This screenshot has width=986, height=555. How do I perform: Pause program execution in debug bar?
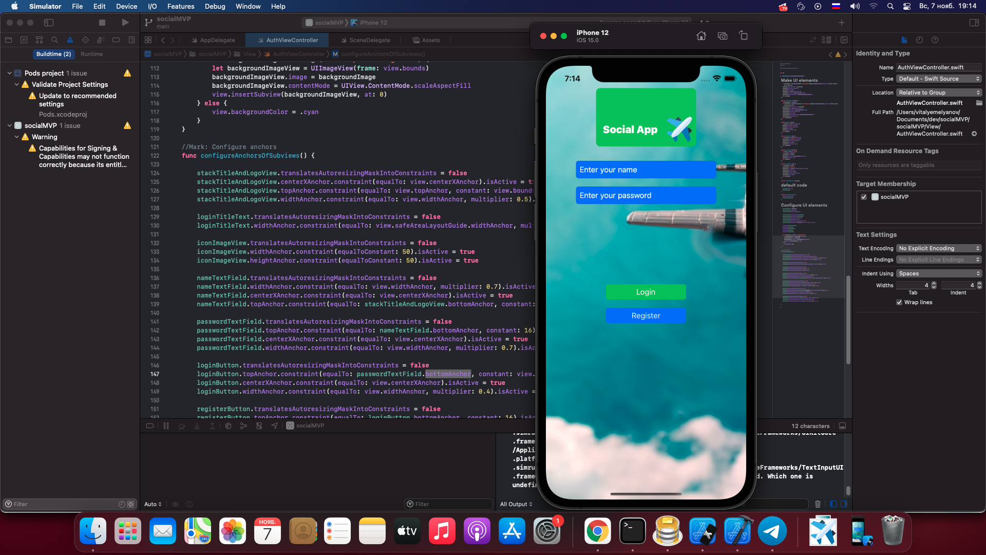point(166,425)
